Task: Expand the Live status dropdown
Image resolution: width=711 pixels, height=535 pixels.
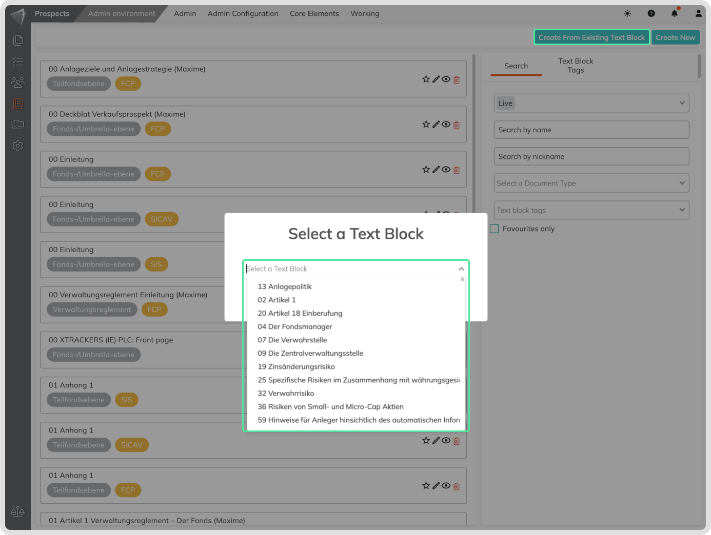Action: 591,103
